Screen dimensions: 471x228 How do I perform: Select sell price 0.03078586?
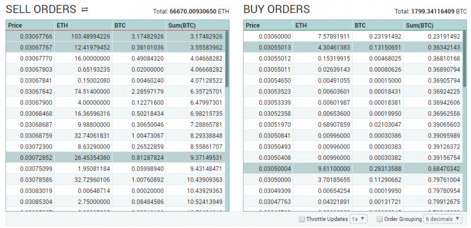37,180
